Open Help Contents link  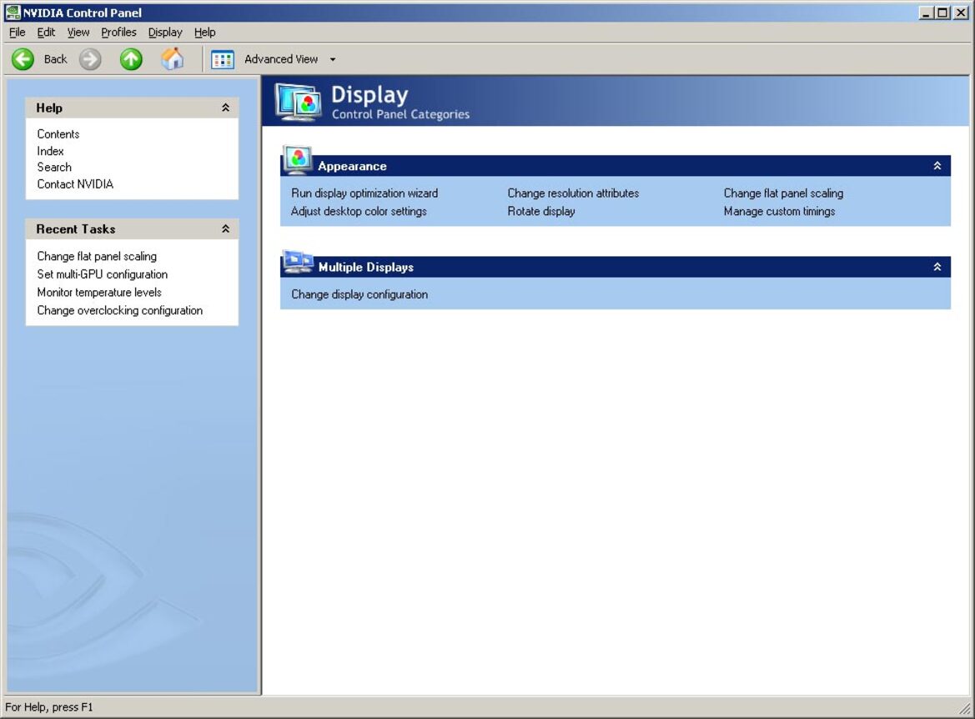[x=58, y=133]
